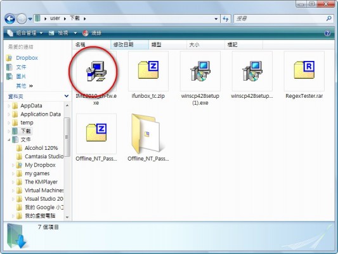Select the IME2010_zh-tw.exe installer icon
The height and width of the screenshot is (254, 338).
96,71
